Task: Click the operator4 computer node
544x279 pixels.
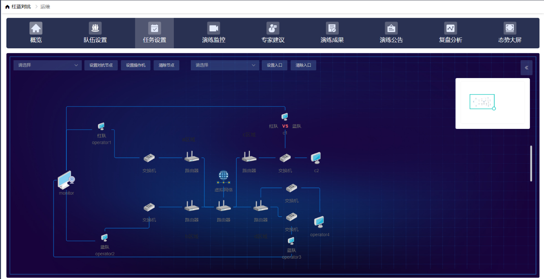Action: pos(319,222)
